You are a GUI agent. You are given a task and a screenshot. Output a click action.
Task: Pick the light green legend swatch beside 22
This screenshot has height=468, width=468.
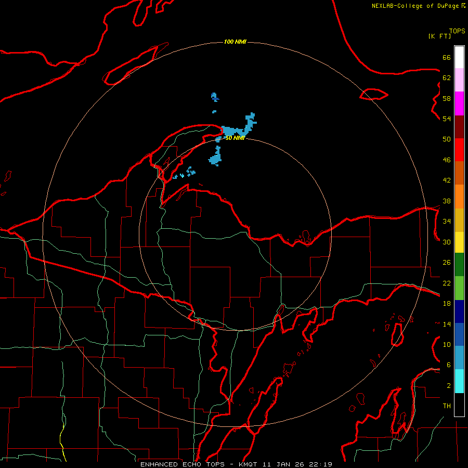[459, 288]
